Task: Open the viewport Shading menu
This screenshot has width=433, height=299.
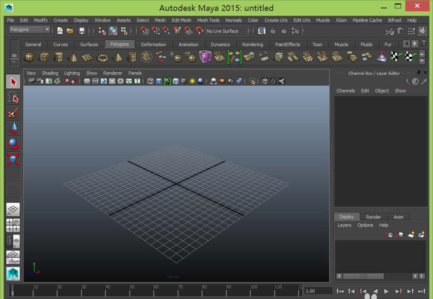Action: pyautogui.click(x=50, y=73)
